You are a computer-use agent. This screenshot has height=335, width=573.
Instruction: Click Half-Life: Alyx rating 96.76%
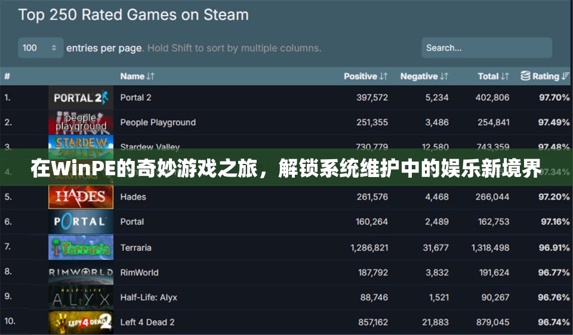pyautogui.click(x=554, y=297)
